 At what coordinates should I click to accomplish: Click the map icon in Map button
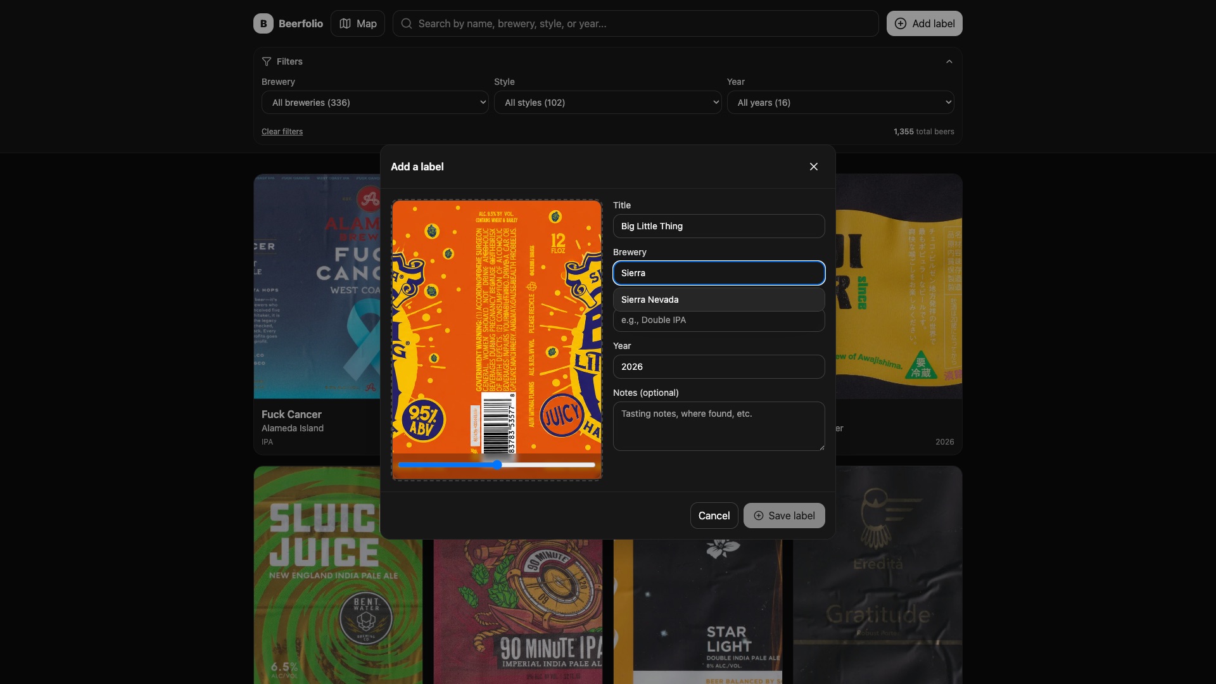coord(345,23)
